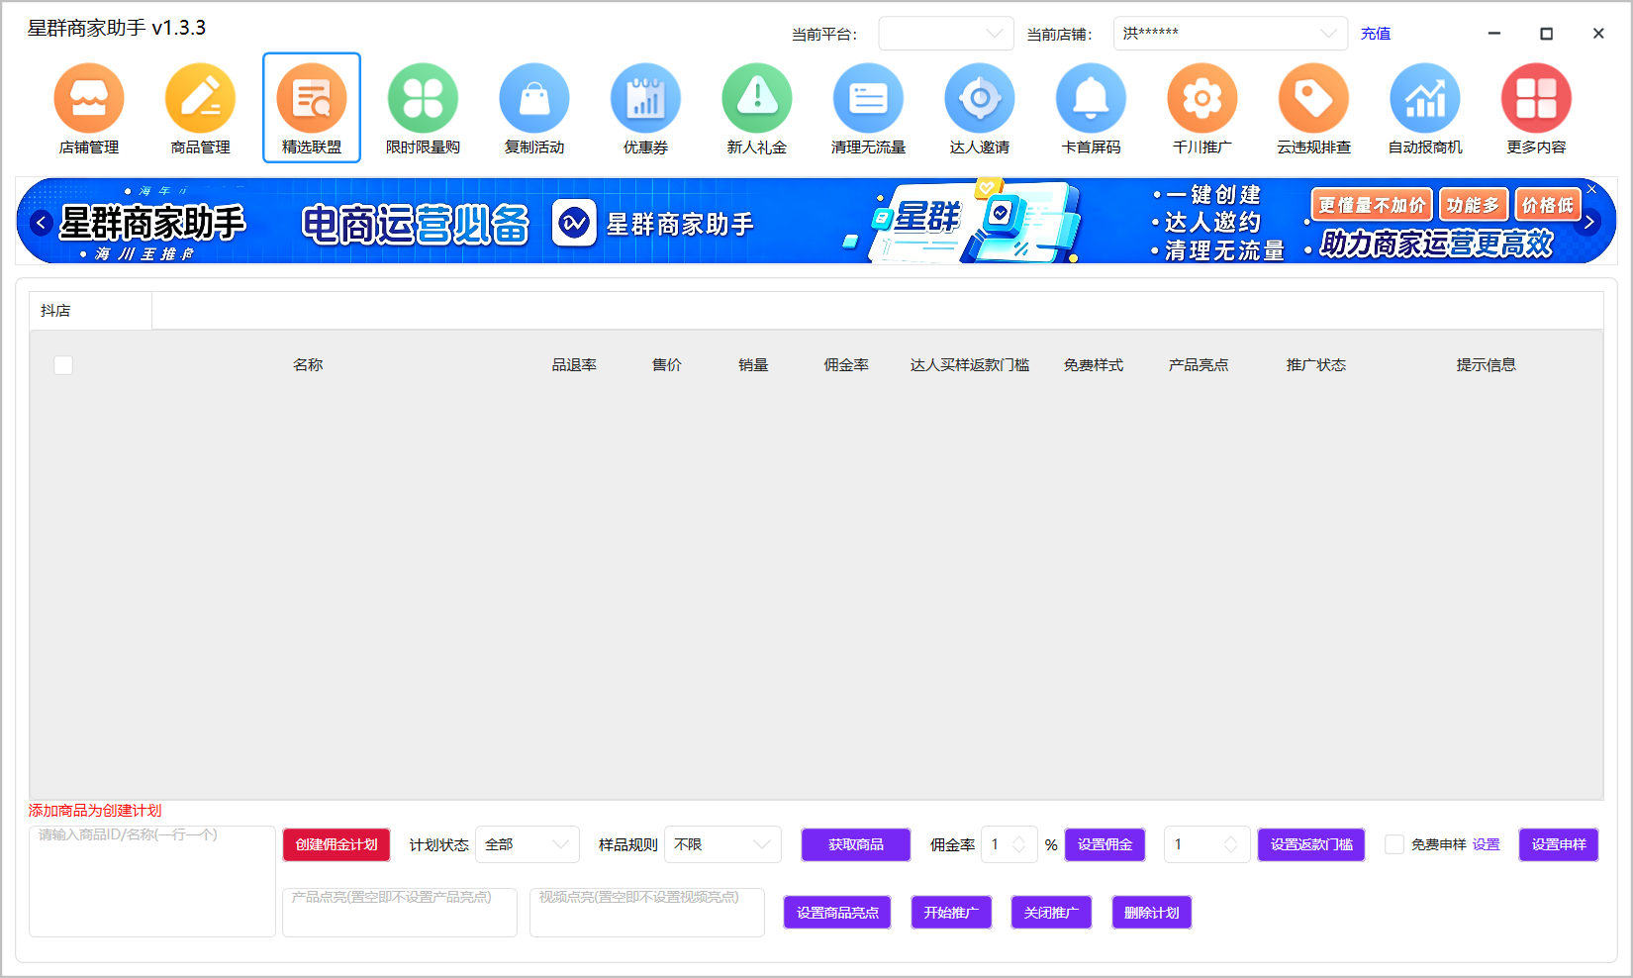
Task: Click the 设置佣金 button
Action: coord(1105,844)
